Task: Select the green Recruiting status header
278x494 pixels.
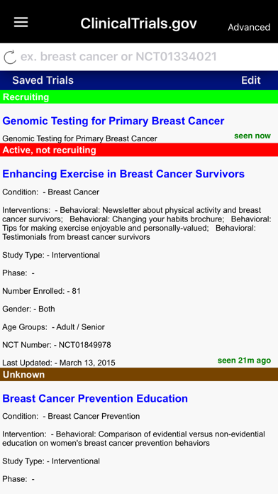Action: coord(139,97)
